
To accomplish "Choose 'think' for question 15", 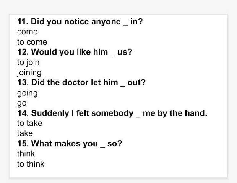I will click(26, 154).
